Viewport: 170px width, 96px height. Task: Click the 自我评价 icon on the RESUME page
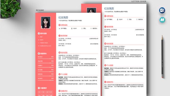59,91
